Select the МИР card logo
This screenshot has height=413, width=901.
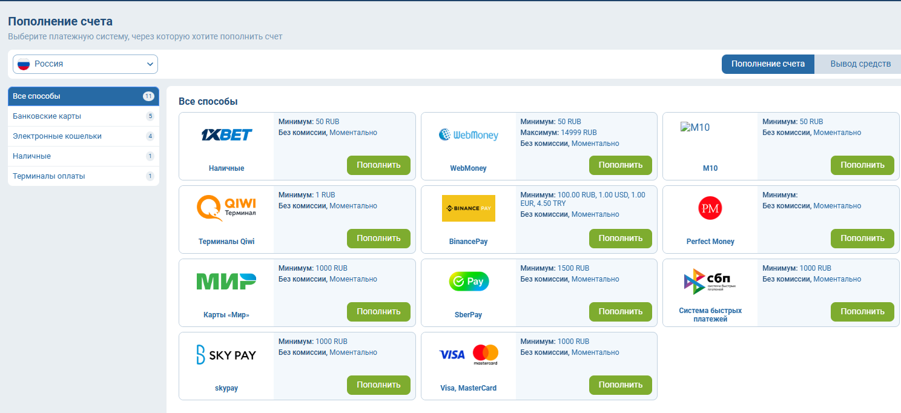point(226,281)
